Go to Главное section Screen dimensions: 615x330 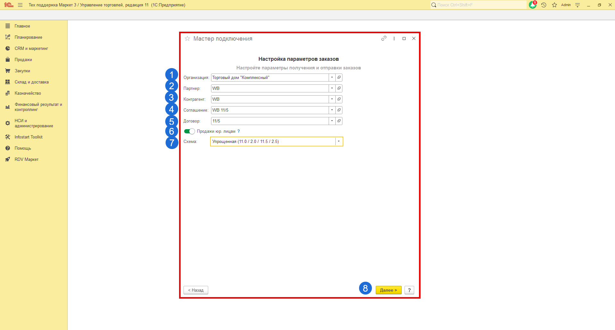(x=34, y=26)
